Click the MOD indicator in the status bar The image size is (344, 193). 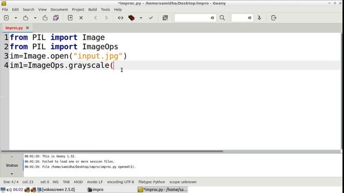(x=78, y=182)
